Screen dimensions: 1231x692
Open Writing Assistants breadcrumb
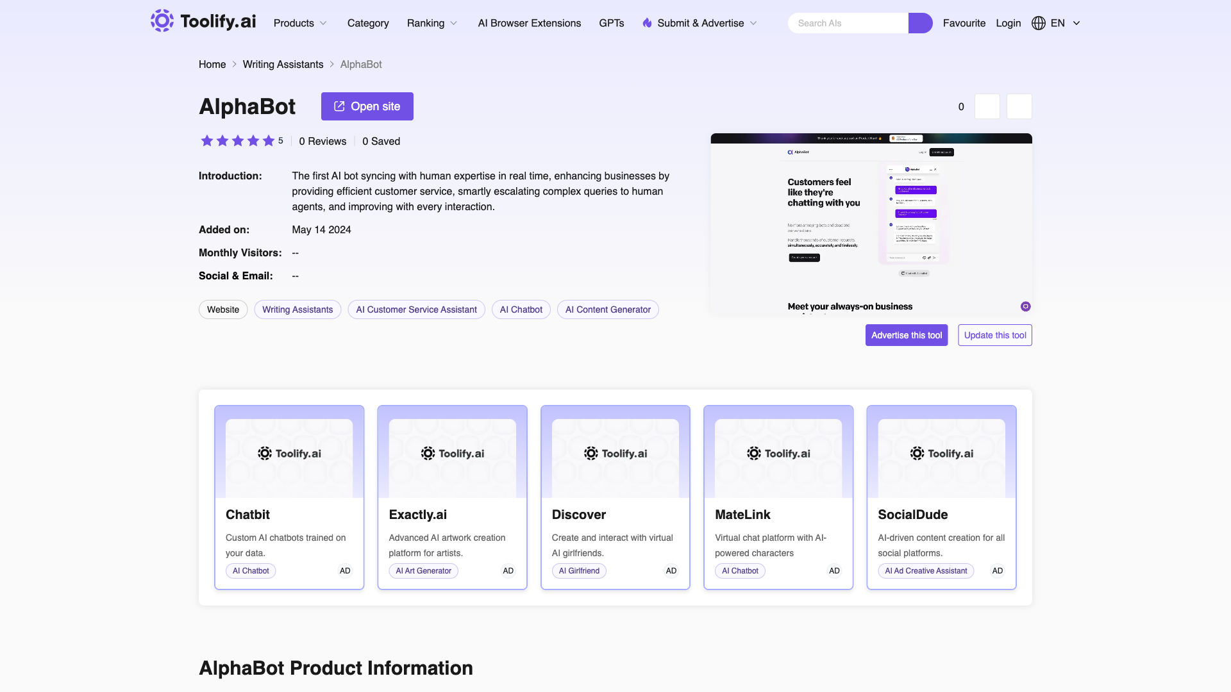click(x=283, y=64)
